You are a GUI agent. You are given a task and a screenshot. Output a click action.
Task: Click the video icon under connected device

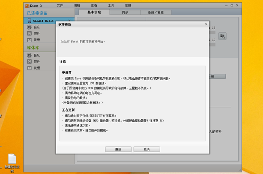point(30,40)
